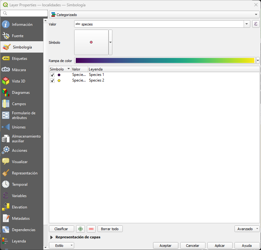Click the expression epsilon button beside Valor

point(256,24)
